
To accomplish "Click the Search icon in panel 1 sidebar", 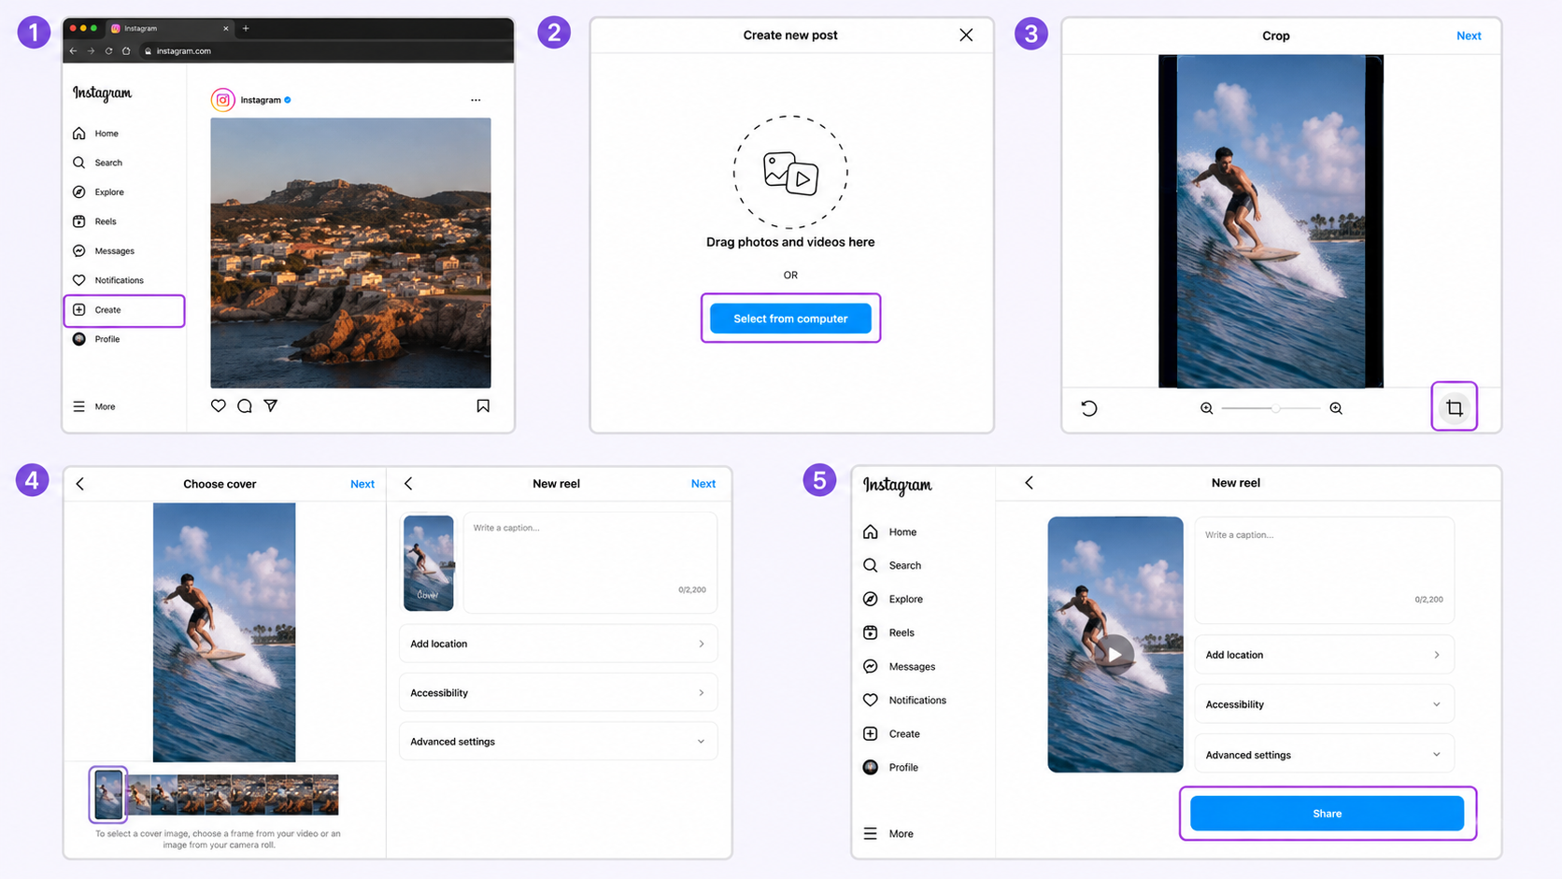I will 79,163.
